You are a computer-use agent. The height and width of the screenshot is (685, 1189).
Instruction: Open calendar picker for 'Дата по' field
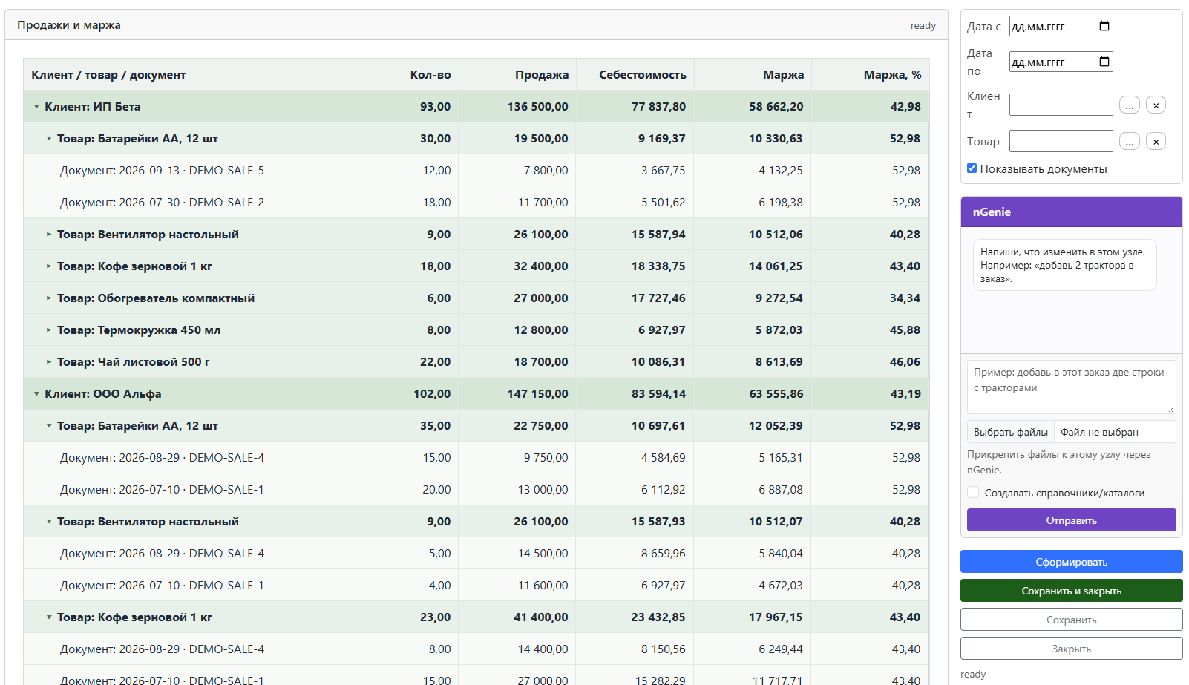point(1104,62)
